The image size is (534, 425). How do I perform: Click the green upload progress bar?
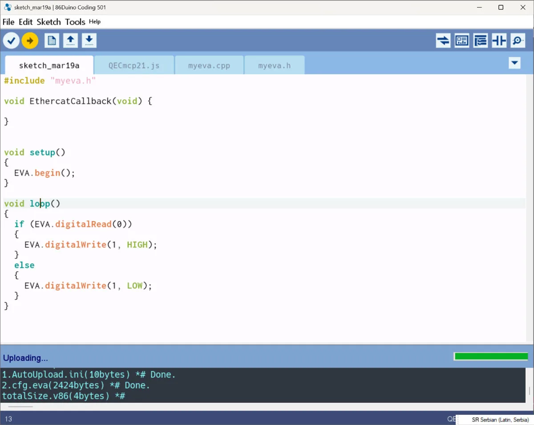(491, 357)
